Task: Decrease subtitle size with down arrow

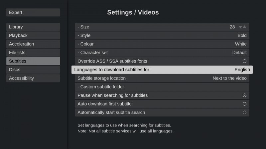Action: click(240, 27)
